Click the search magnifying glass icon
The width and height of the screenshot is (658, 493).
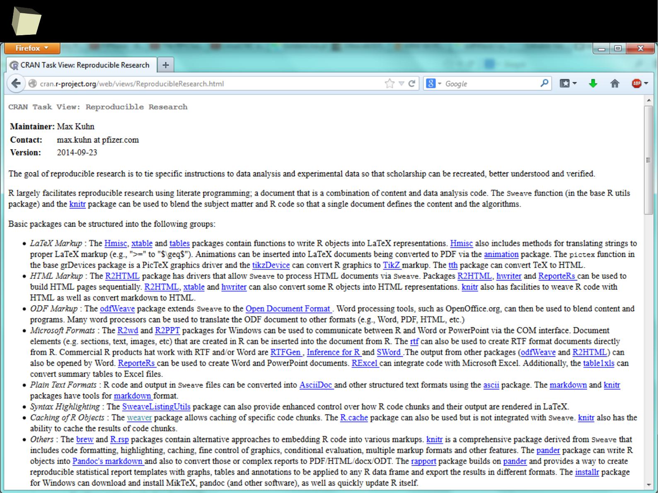point(544,83)
